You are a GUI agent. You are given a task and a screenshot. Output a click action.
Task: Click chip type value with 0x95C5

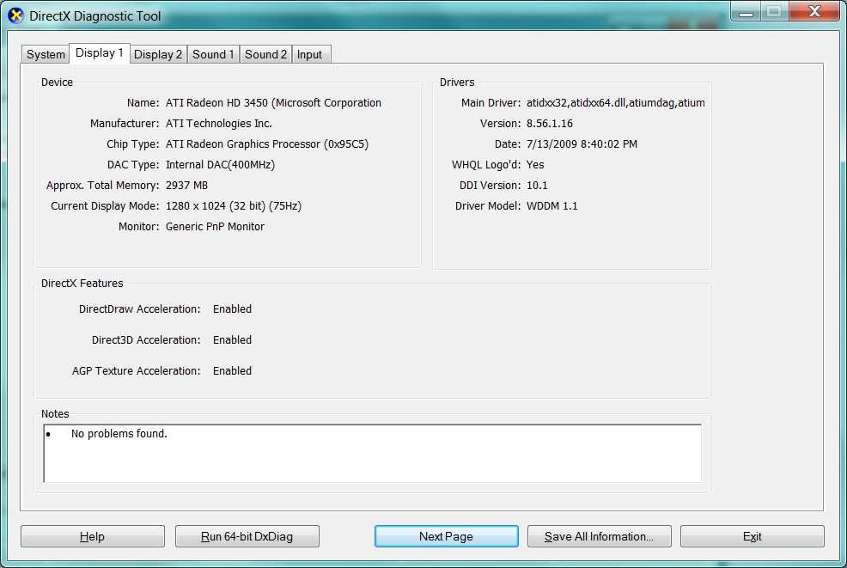(267, 144)
